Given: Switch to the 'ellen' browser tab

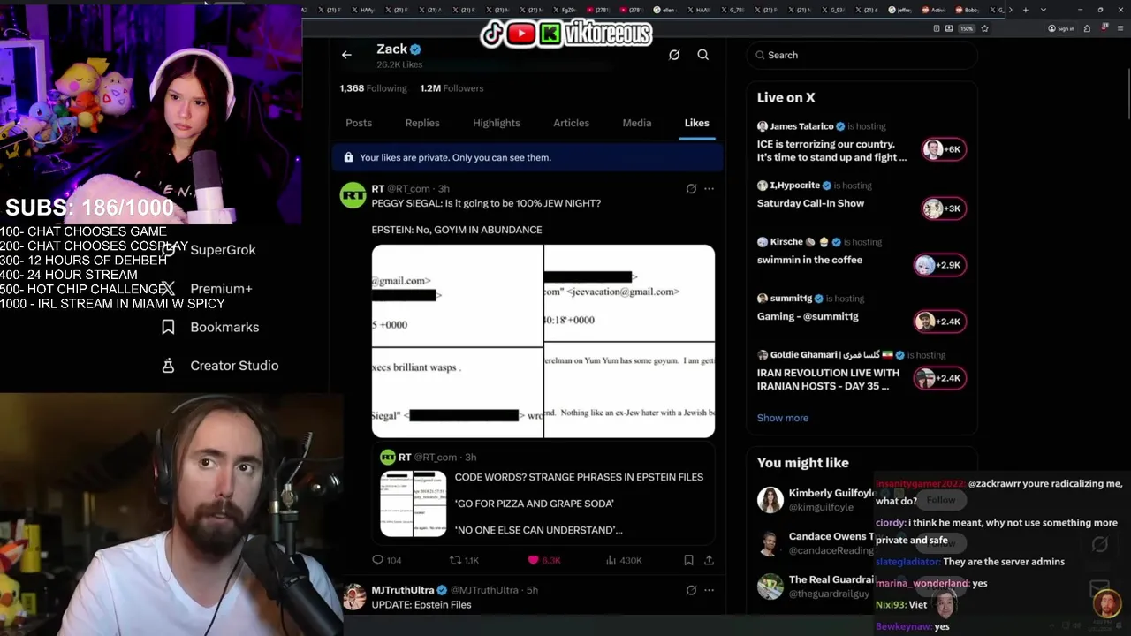Looking at the screenshot, I should (x=667, y=10).
